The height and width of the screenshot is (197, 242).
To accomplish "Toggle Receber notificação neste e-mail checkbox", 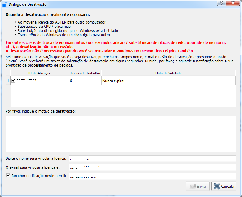I will coord(8,176).
